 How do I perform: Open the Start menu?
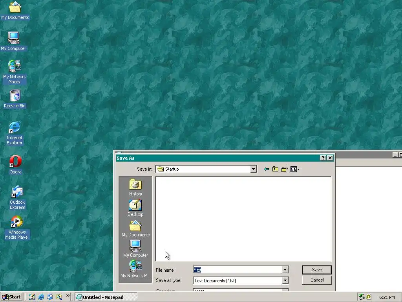11,297
